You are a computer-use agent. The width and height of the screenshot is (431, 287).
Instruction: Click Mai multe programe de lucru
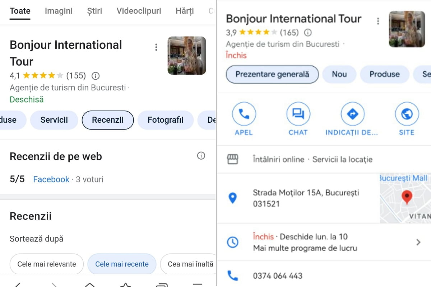click(305, 248)
